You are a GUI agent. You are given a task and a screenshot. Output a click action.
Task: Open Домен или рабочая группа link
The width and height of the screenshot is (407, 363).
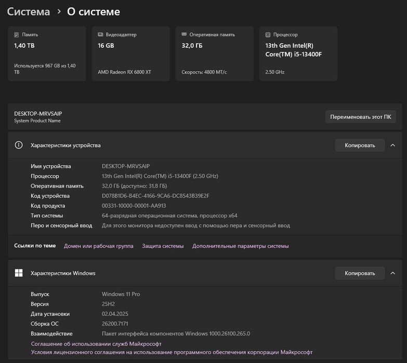click(x=99, y=246)
